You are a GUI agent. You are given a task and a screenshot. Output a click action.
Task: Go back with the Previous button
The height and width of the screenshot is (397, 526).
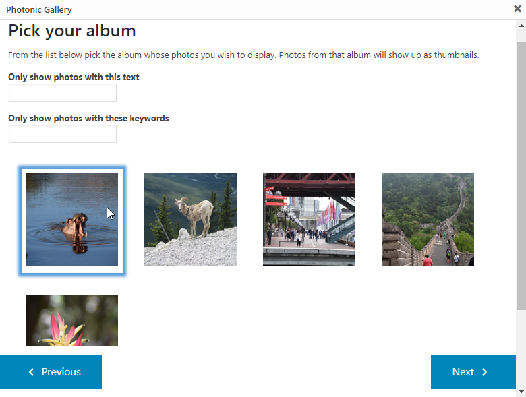(51, 372)
